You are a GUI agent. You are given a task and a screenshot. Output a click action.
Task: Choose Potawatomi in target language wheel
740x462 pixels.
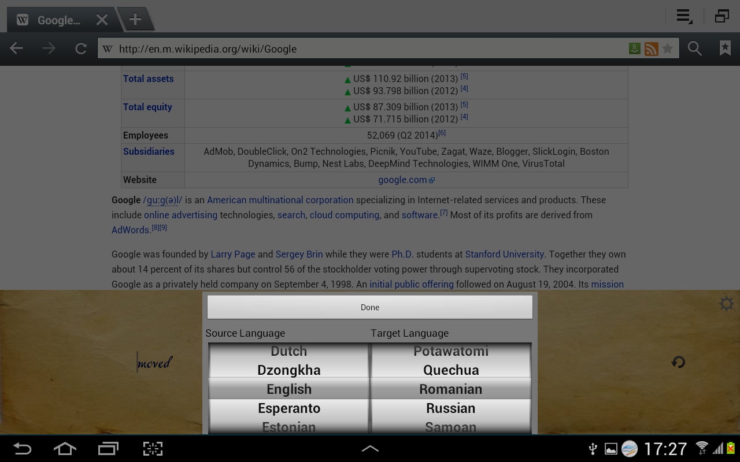451,351
